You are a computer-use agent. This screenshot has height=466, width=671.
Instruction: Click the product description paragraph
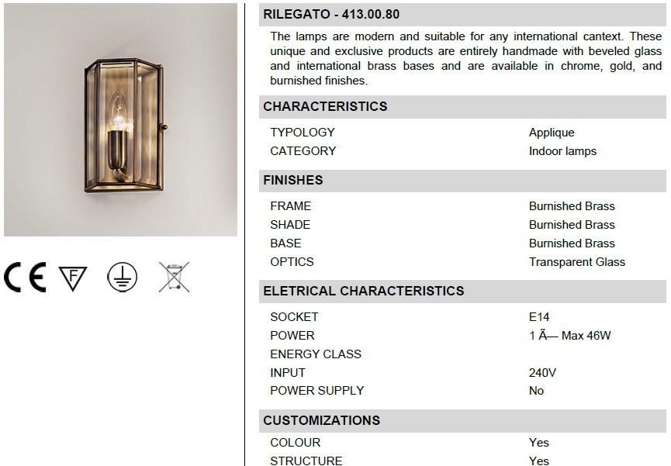[x=466, y=59]
